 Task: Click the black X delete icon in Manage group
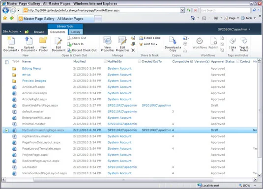coord(133,50)
